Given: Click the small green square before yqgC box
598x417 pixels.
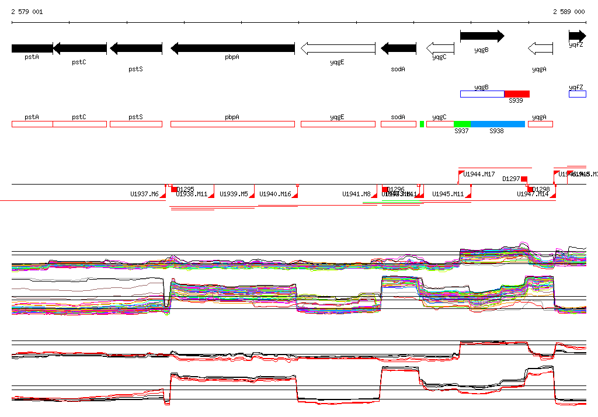Looking at the screenshot, I should (422, 124).
